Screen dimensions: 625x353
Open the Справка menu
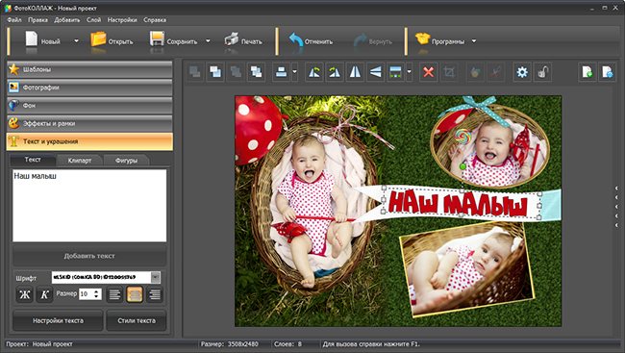click(155, 19)
